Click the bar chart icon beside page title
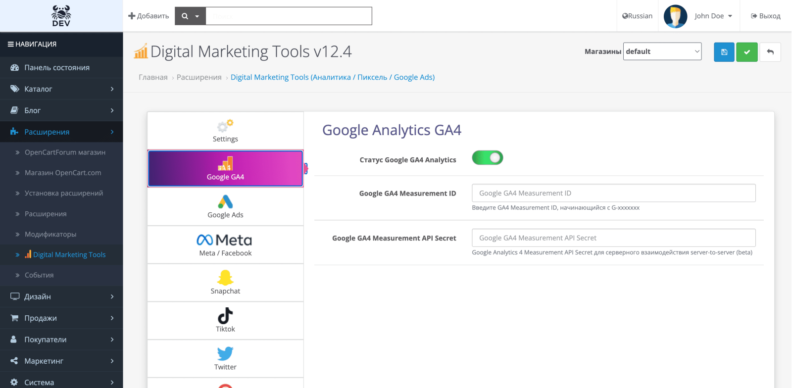 (x=141, y=51)
